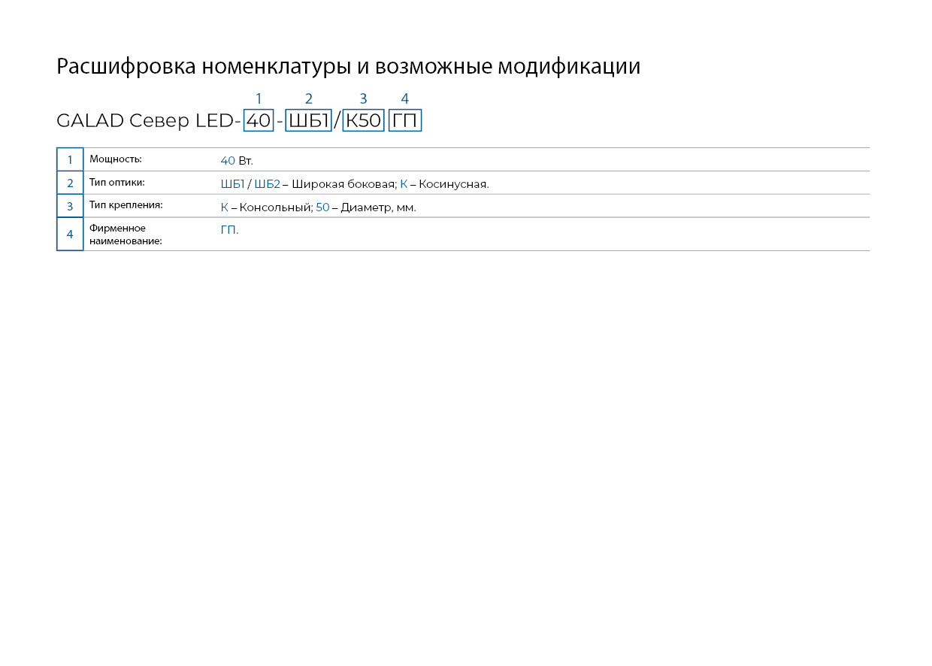932x666 pixels.
Task: Click the number 1 above the code boxes
Action: [259, 98]
